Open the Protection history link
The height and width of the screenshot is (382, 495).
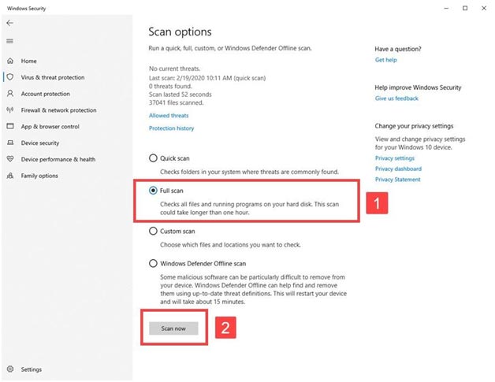click(x=171, y=128)
